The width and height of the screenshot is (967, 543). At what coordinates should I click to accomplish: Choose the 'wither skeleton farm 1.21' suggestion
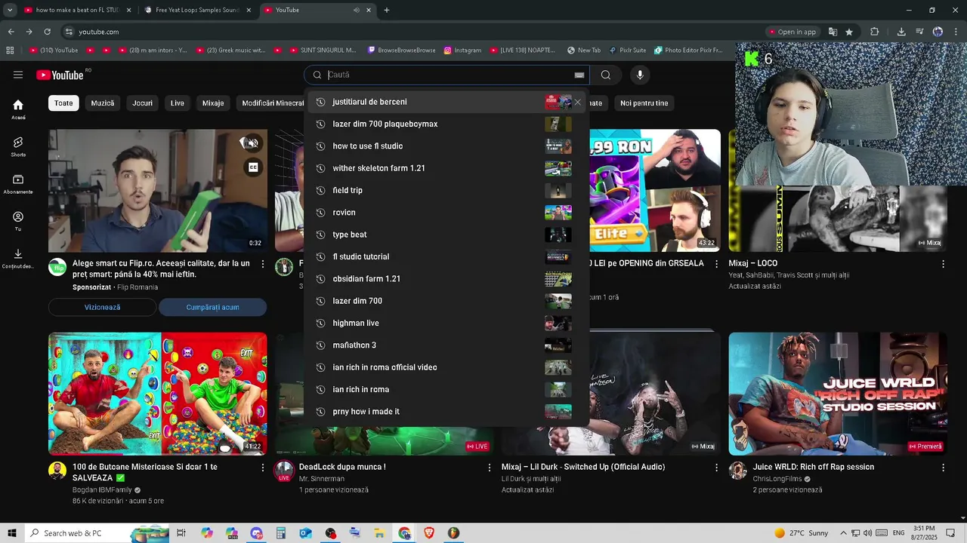(446, 168)
